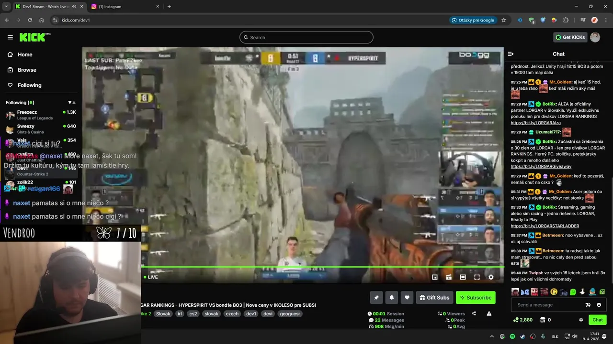The height and width of the screenshot is (344, 613).
Task: Insert the yellow coin emote from quick emotes
Action: tap(554, 291)
